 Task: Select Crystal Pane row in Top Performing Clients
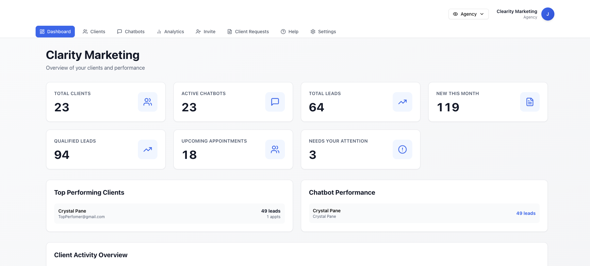[x=169, y=214]
